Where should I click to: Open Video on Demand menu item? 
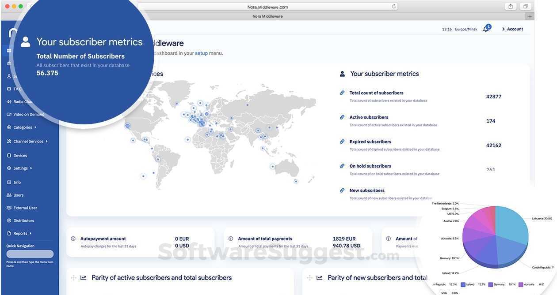pyautogui.click(x=29, y=115)
